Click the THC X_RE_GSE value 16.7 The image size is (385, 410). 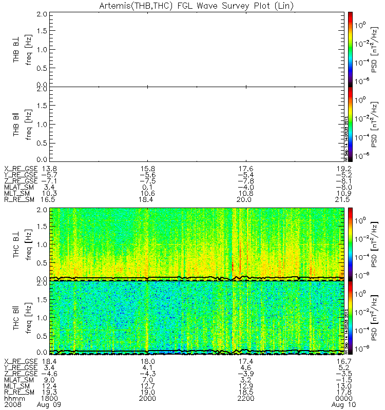click(x=344, y=361)
